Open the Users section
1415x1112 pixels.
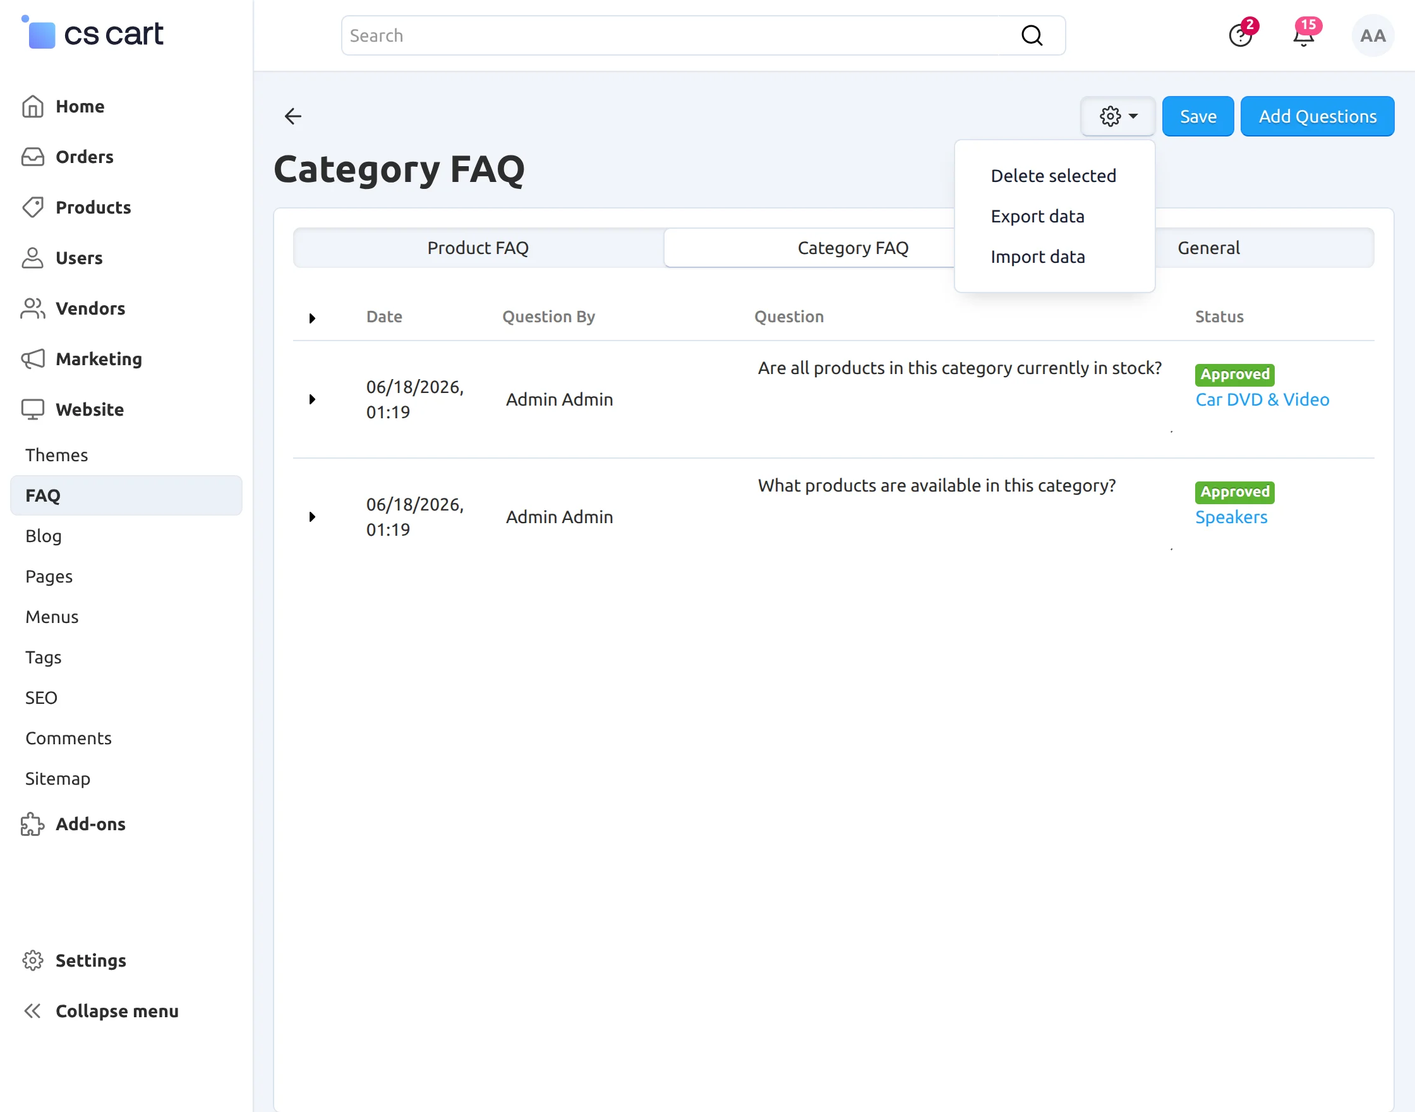[79, 258]
